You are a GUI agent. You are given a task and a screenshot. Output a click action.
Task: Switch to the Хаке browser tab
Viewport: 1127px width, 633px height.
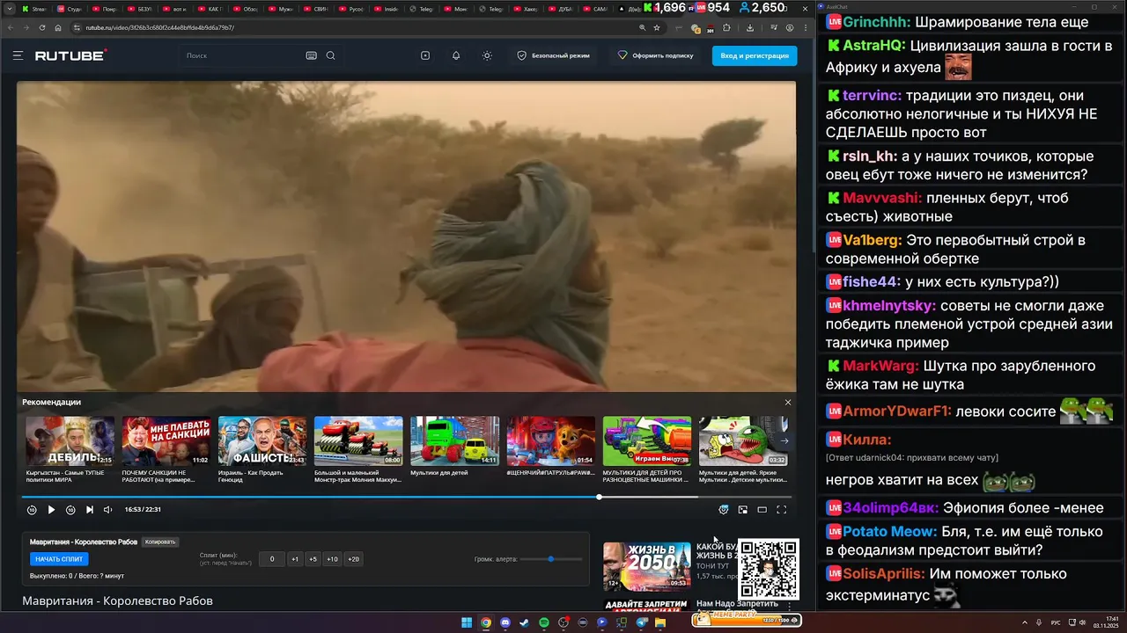coord(527,9)
